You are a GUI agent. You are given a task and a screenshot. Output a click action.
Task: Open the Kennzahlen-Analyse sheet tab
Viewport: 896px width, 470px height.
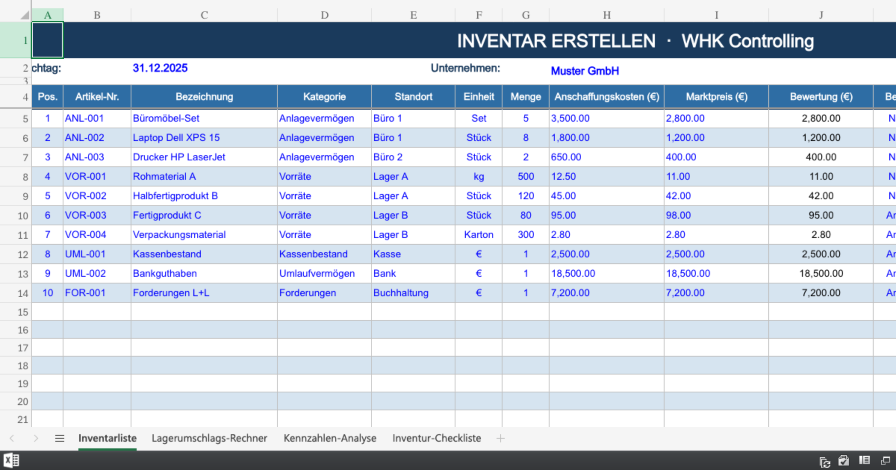click(330, 438)
